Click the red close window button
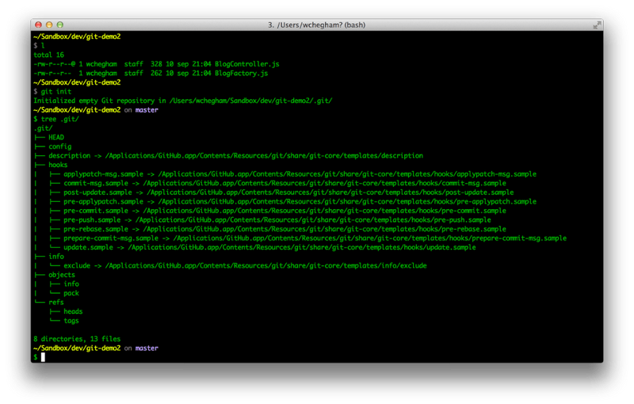 coord(38,25)
